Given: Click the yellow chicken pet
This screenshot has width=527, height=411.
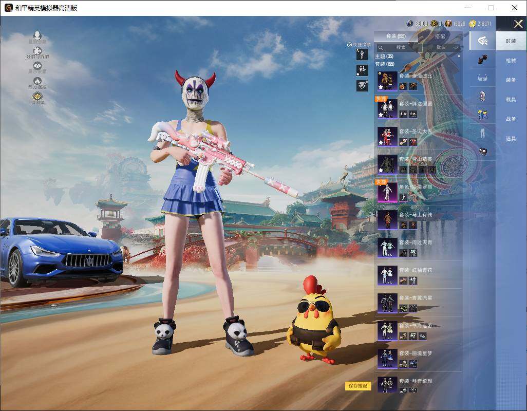Looking at the screenshot, I should pyautogui.click(x=314, y=320).
